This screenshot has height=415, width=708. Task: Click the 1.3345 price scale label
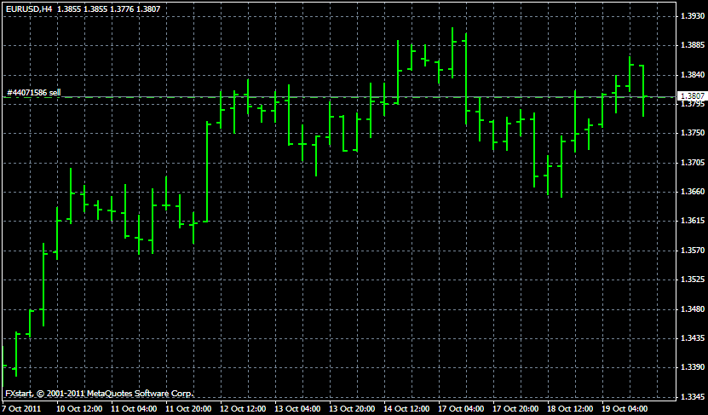693,397
